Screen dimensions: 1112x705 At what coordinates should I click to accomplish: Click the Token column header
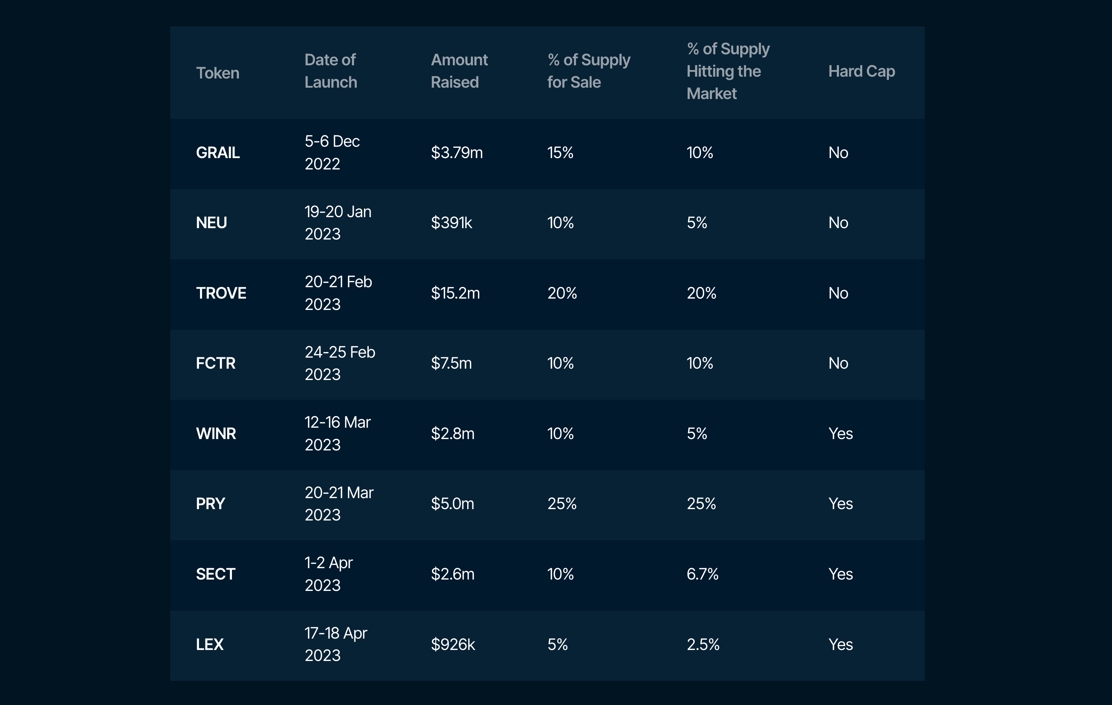tap(218, 73)
